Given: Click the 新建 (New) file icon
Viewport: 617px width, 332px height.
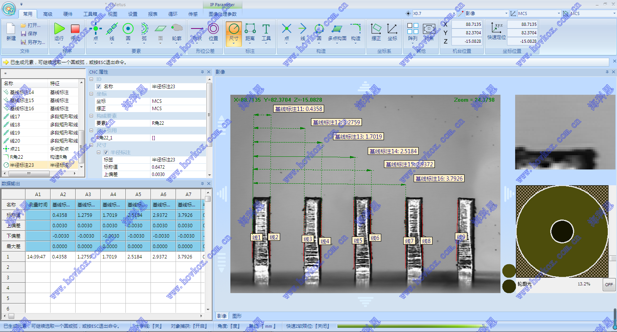Looking at the screenshot, I should (x=11, y=29).
